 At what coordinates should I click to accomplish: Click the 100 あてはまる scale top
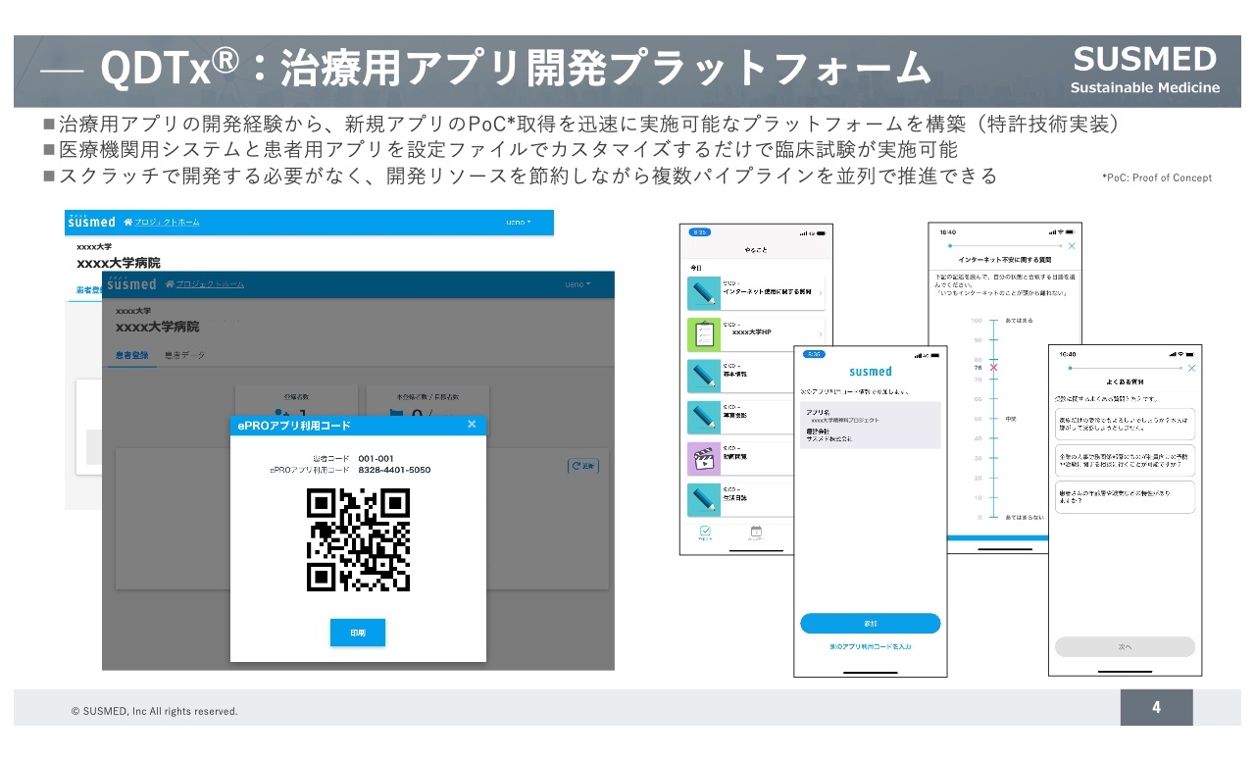click(x=995, y=321)
